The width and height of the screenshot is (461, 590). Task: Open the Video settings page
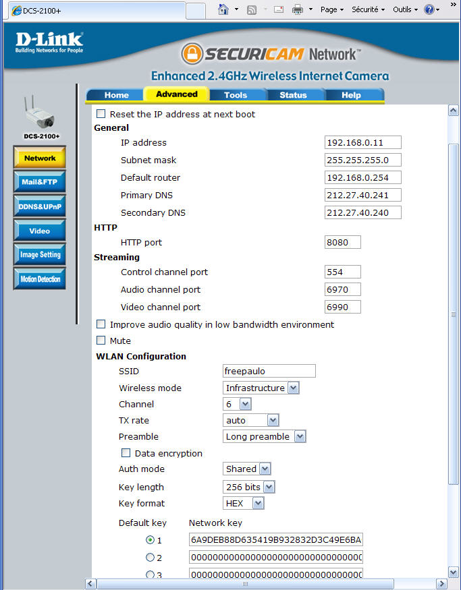[40, 231]
